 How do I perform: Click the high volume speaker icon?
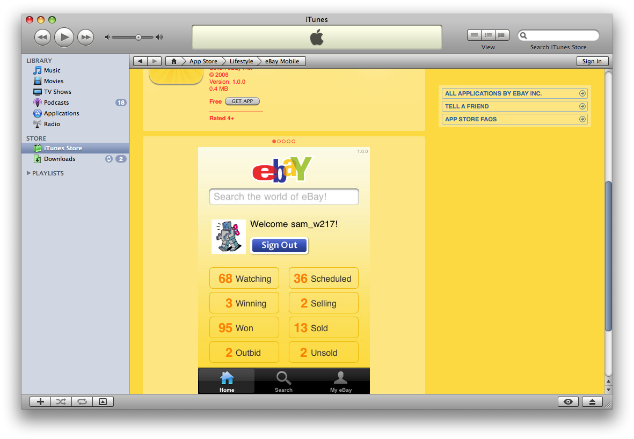tap(159, 37)
